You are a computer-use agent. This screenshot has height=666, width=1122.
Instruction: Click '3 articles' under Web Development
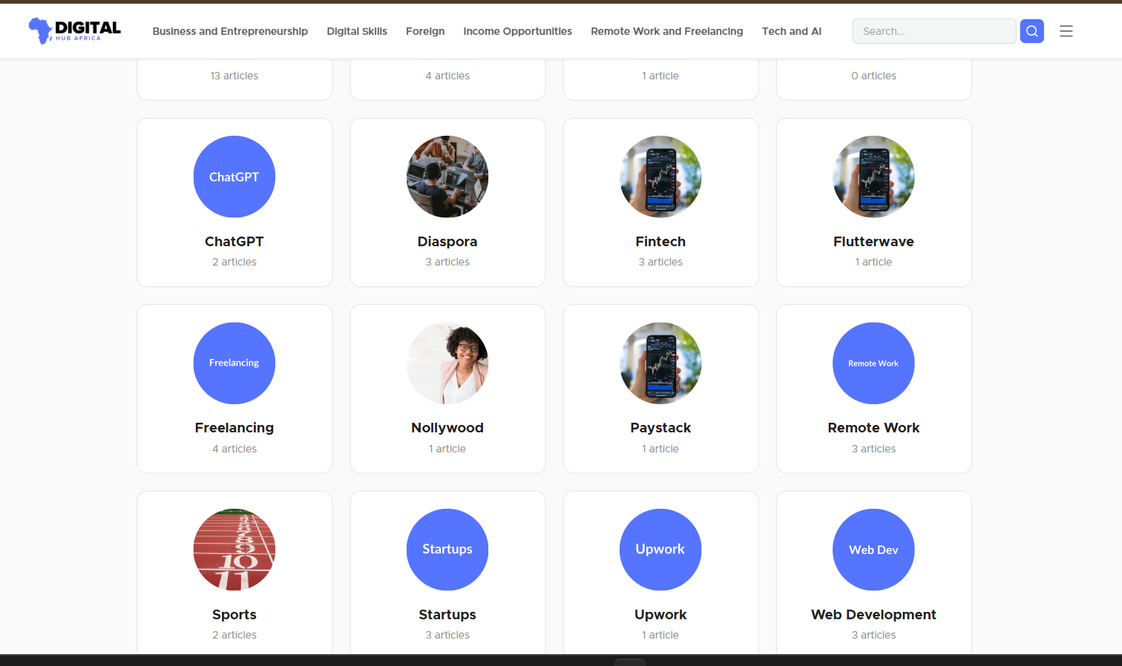[873, 635]
